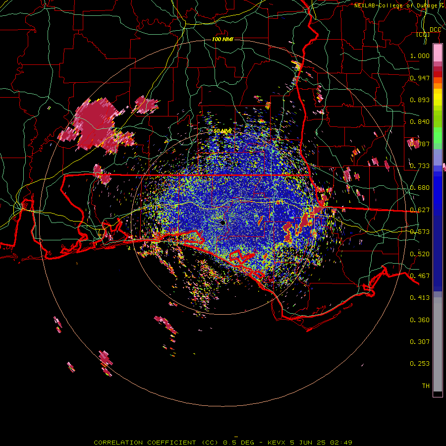Click the black radar site dot at center
Image resolution: width=446 pixels, height=446 pixels.
pos(223,223)
